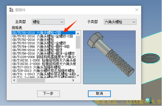Open the 主类型 dropdown showing 螺栓
This screenshot has width=162, height=106.
(48, 22)
